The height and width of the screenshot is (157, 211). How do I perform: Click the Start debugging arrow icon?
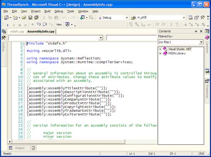click(x=8, y=25)
